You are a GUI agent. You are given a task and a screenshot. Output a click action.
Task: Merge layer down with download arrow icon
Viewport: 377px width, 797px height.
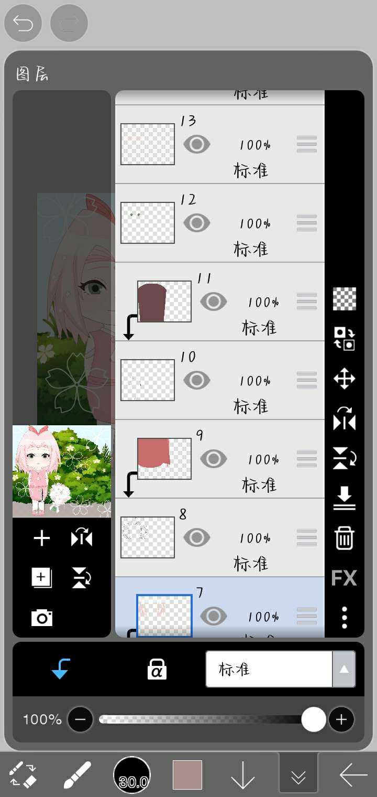point(344,498)
